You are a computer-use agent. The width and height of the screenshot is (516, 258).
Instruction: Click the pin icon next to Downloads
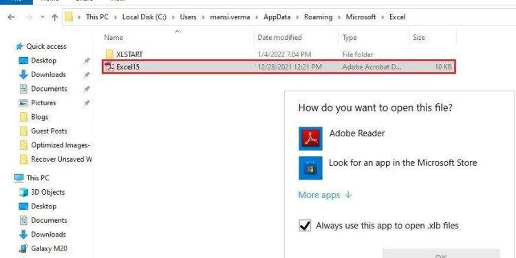[87, 75]
